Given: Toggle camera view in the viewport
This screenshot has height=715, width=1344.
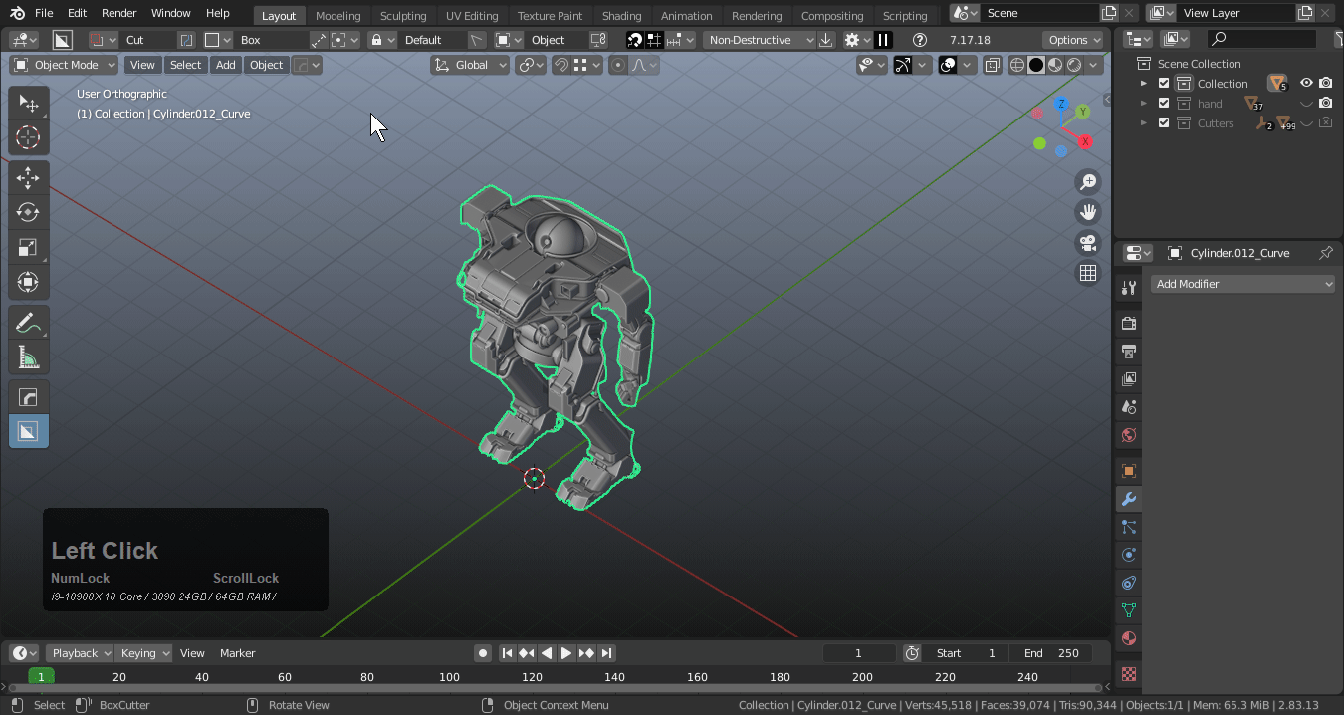Looking at the screenshot, I should coord(1088,243).
